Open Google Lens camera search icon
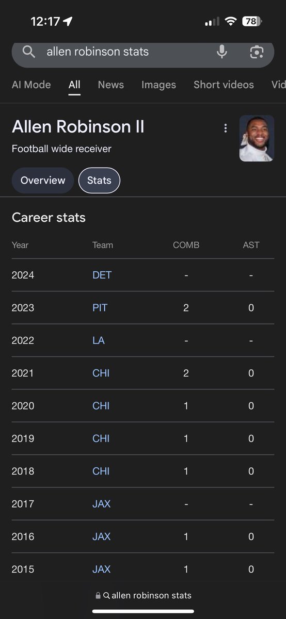The width and height of the screenshot is (286, 619). 257,52
